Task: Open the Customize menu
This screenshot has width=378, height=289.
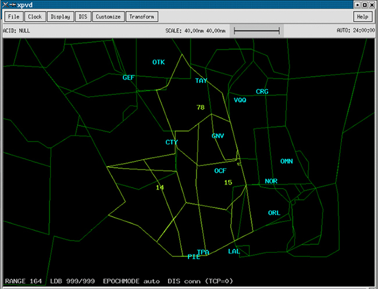Action: point(108,17)
